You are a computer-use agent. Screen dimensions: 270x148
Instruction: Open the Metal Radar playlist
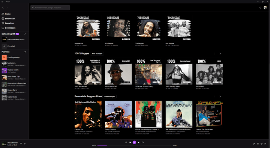click(14, 98)
